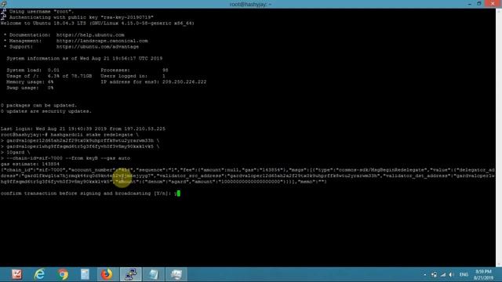Launch Internet Explorer from the taskbar
The image size is (502, 282).
pyautogui.click(x=39, y=274)
